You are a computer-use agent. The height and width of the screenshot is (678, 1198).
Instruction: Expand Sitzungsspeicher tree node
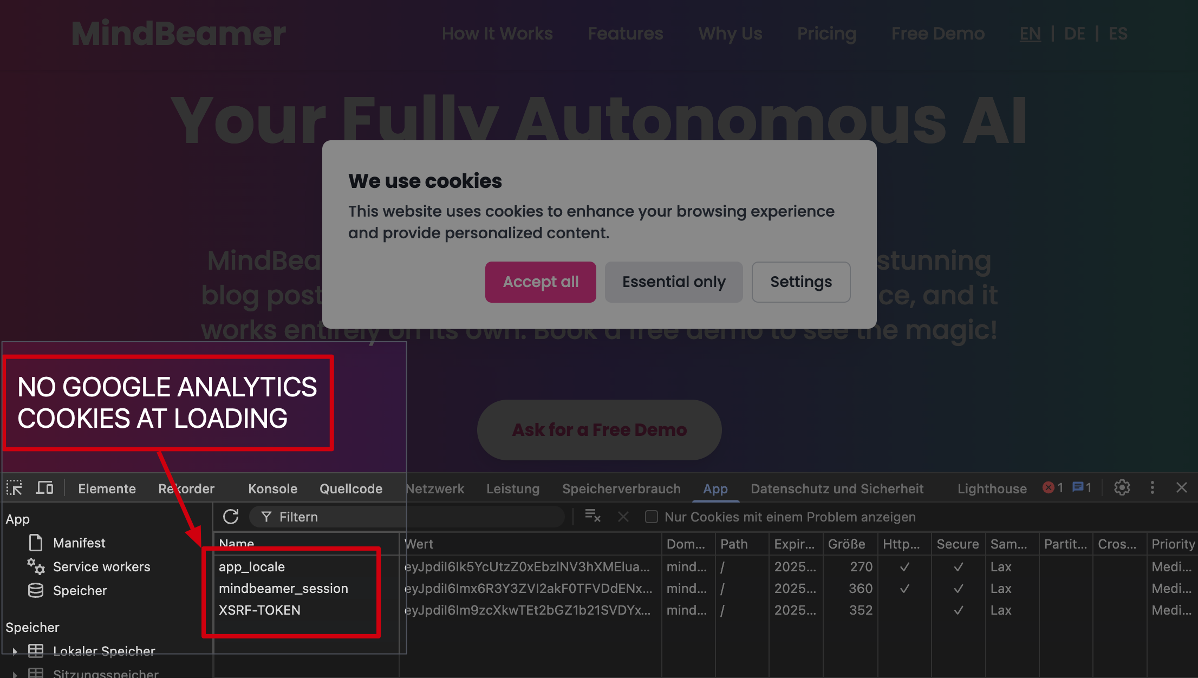point(15,674)
